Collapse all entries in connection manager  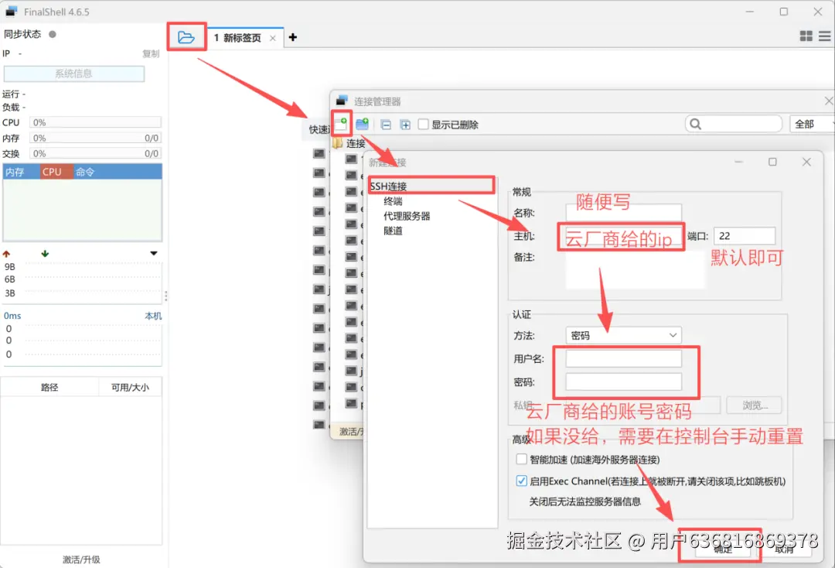[386, 125]
